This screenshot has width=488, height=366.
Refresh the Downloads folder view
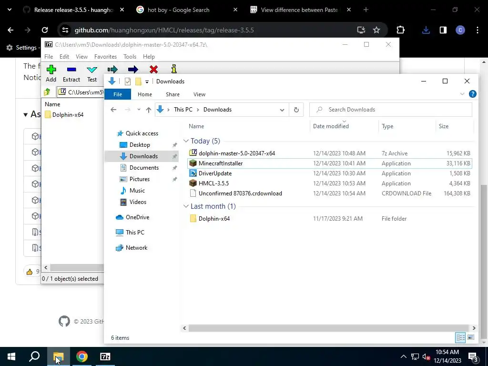296,110
